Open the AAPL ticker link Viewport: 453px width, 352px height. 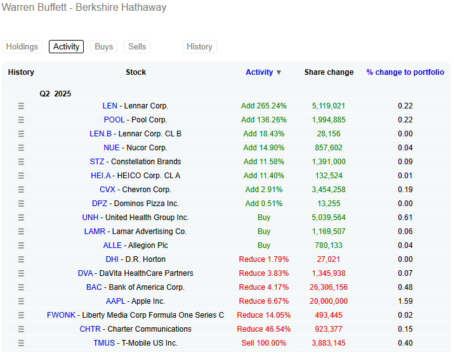pyautogui.click(x=115, y=301)
